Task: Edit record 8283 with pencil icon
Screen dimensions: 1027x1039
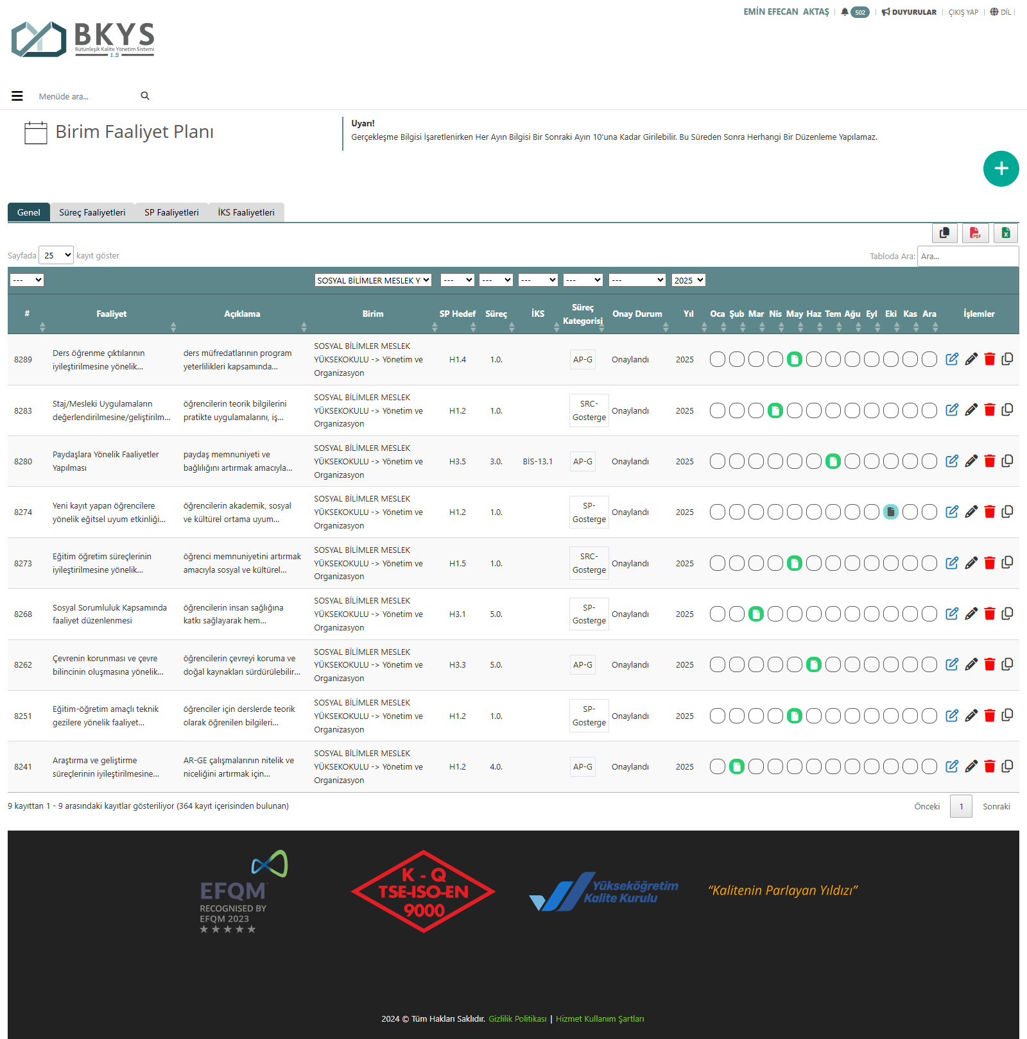Action: 971,410
